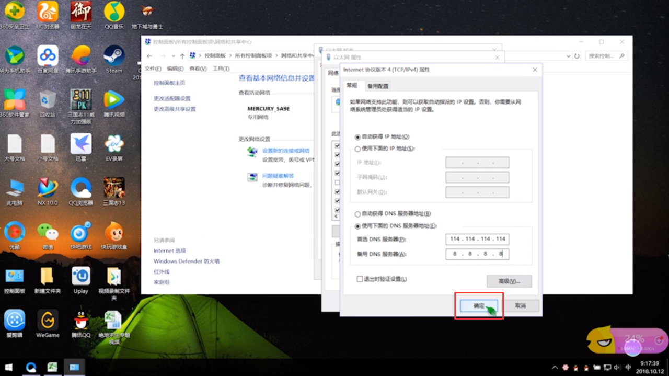Open the address bar dropdown arrow

[x=568, y=55]
